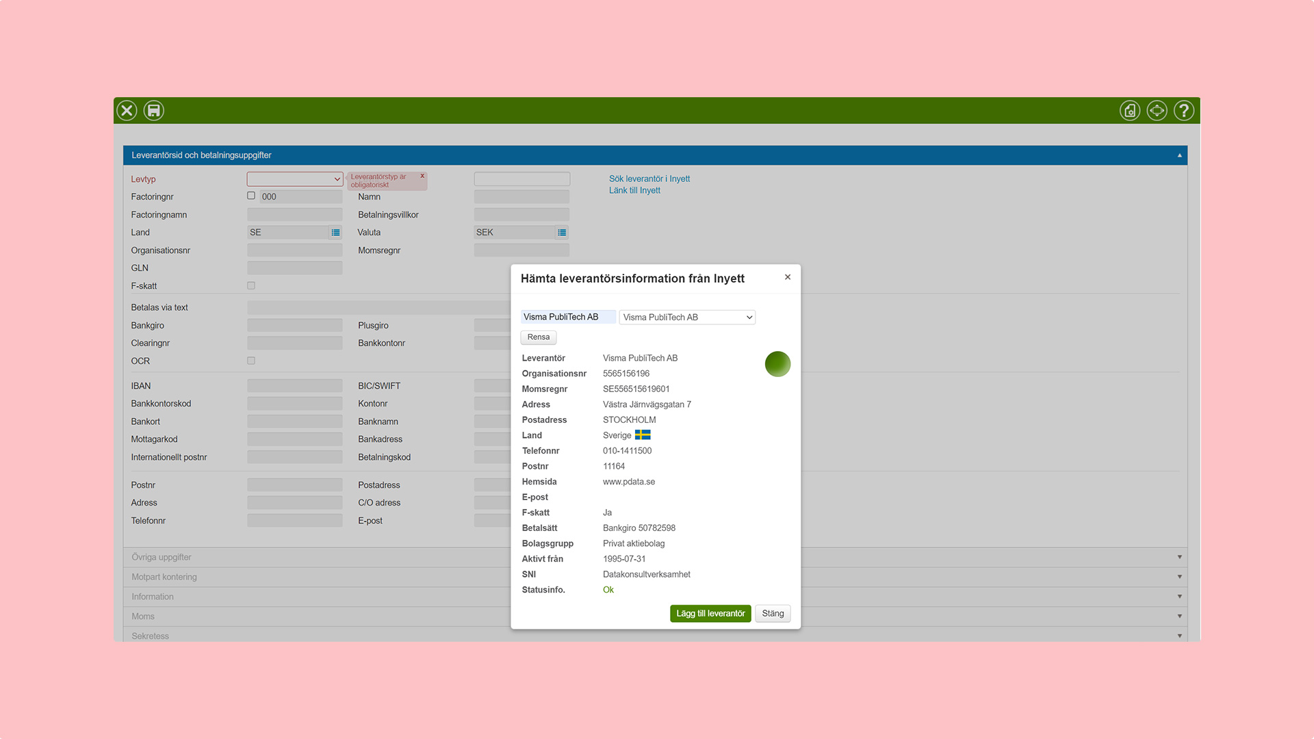1314x739 pixels.
Task: Click the Organisationsnr input field
Action: 295,250
